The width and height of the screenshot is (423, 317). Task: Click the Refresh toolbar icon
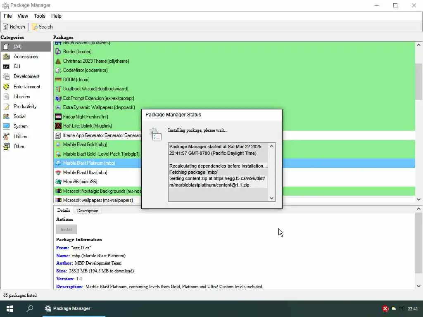(6, 27)
